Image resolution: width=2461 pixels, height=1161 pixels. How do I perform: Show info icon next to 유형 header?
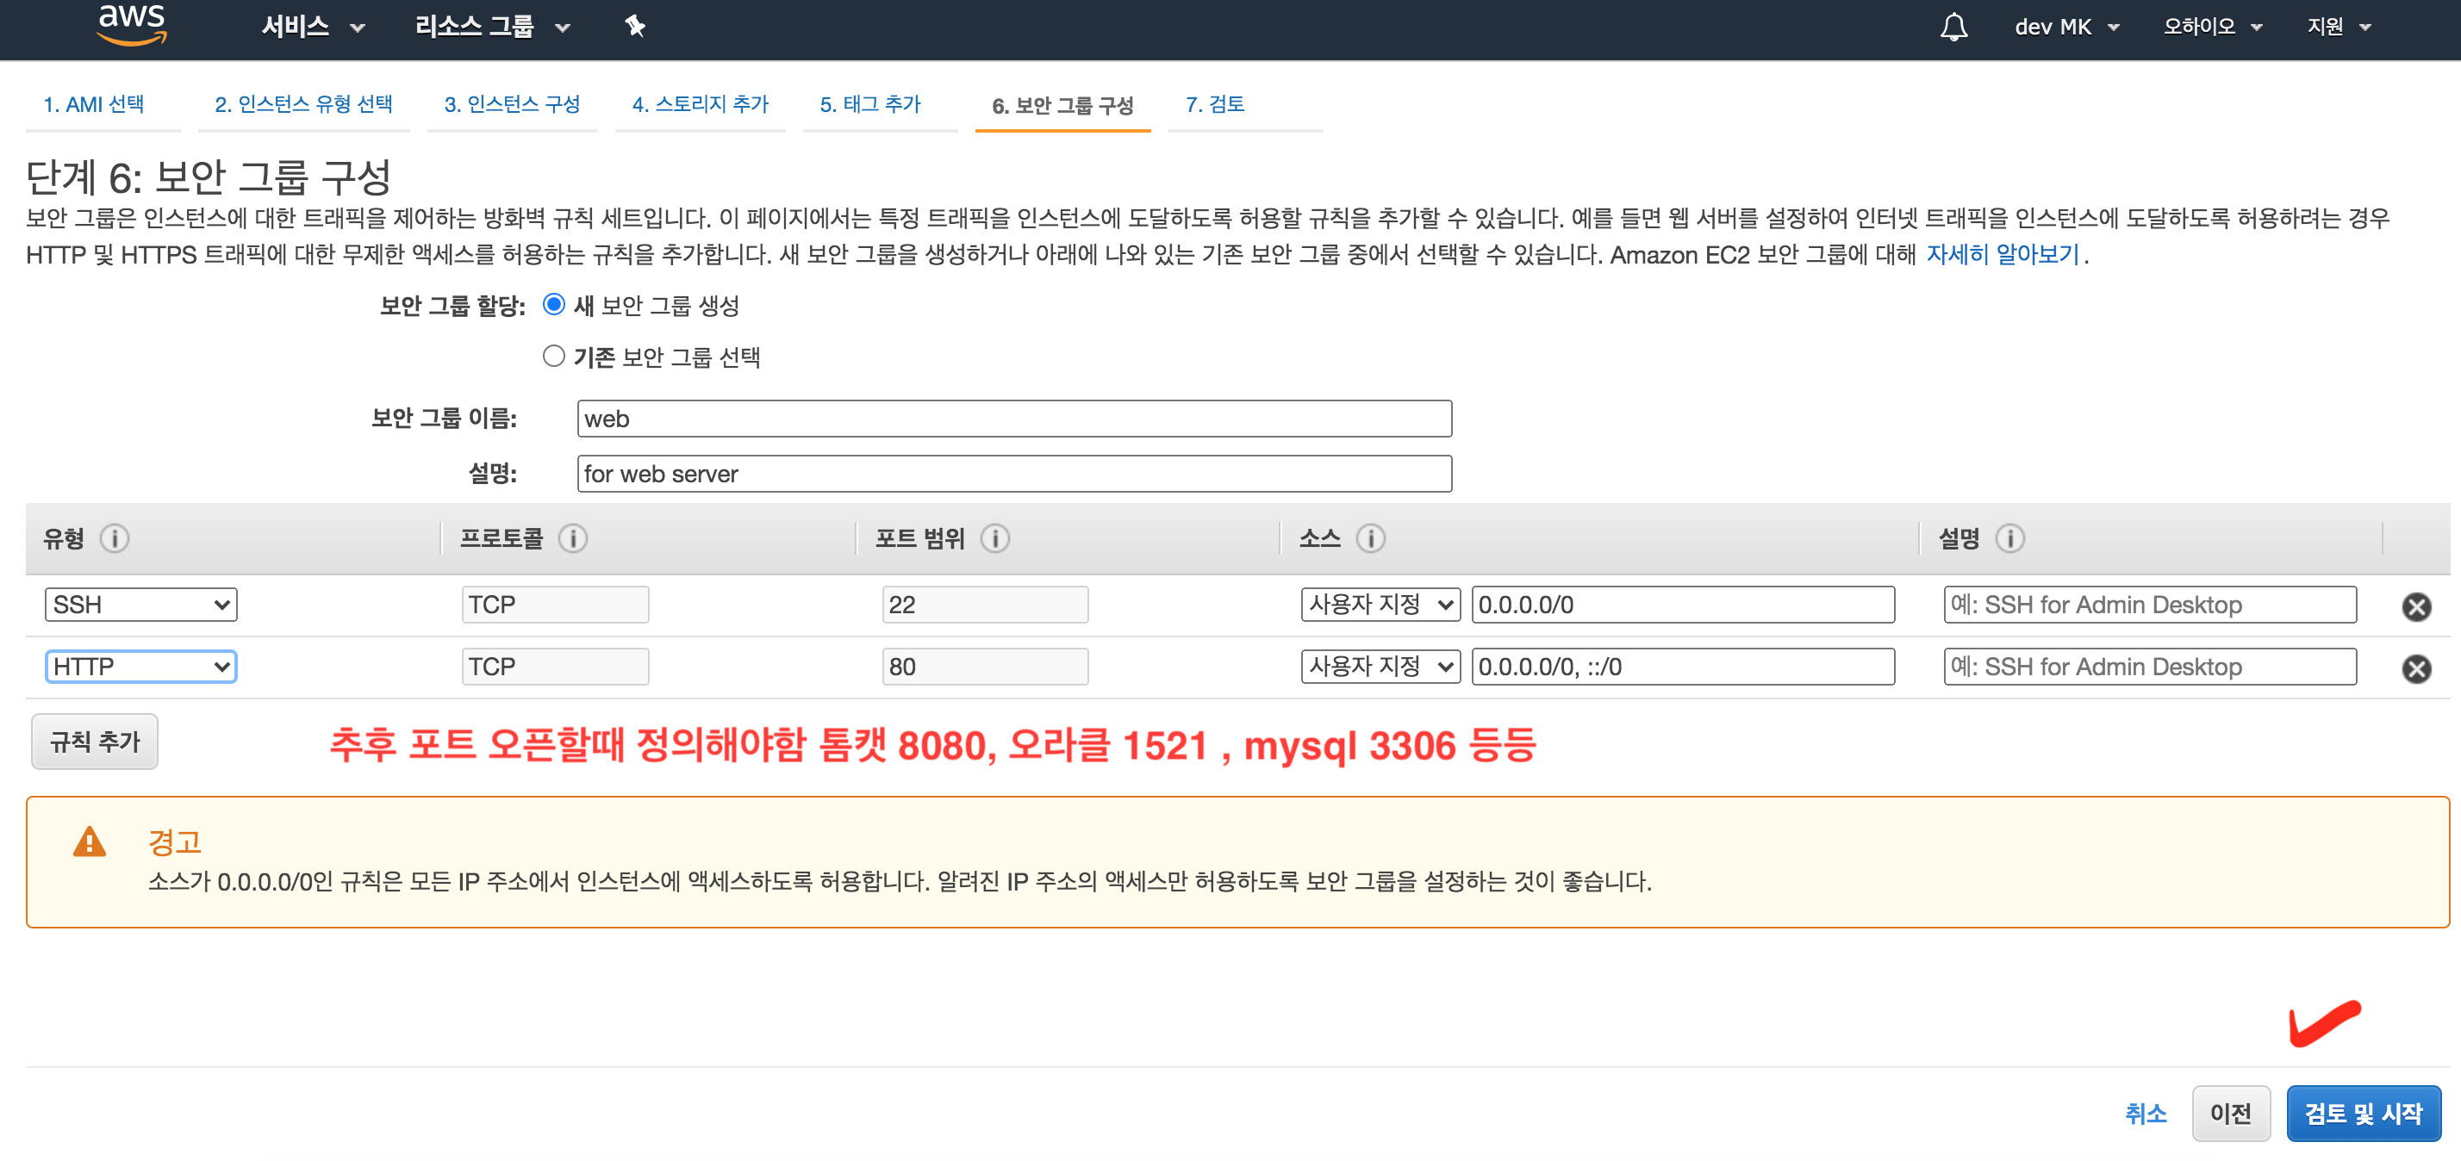coord(115,538)
